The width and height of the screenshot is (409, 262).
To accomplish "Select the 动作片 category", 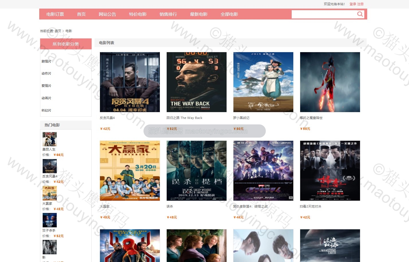I will point(46,73).
